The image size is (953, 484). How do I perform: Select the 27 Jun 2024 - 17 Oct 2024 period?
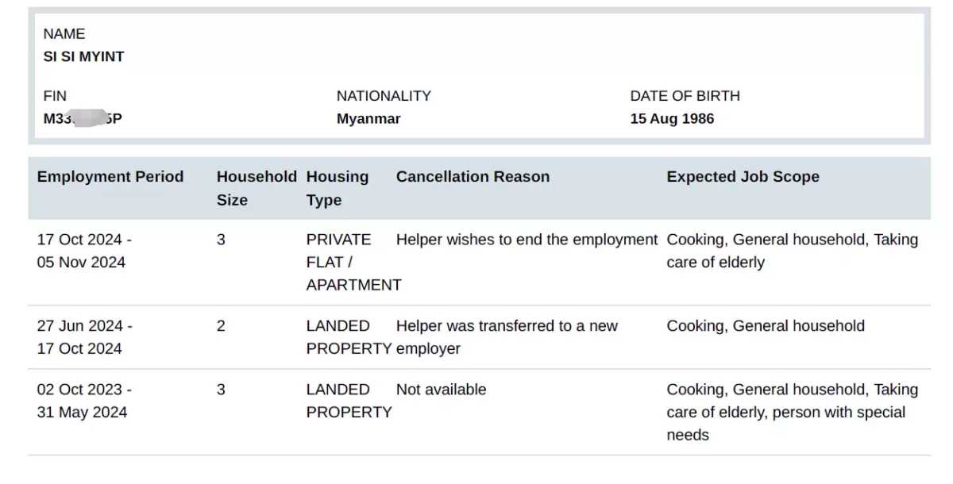84,337
